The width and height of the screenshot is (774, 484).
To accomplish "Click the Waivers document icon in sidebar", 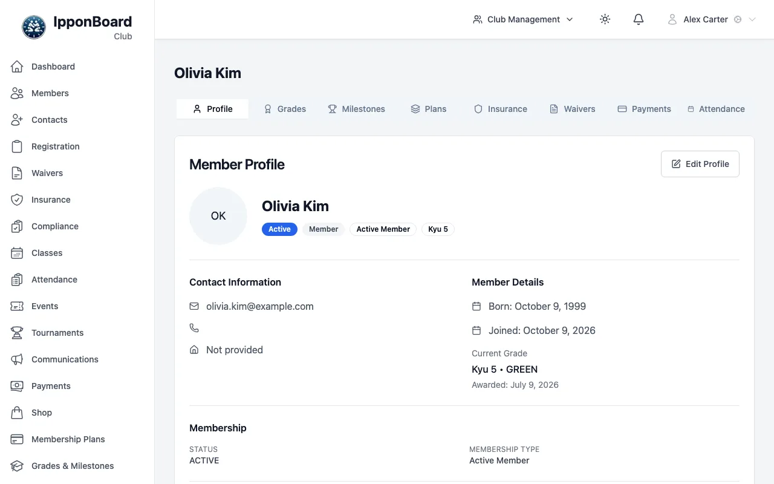I will point(17,173).
